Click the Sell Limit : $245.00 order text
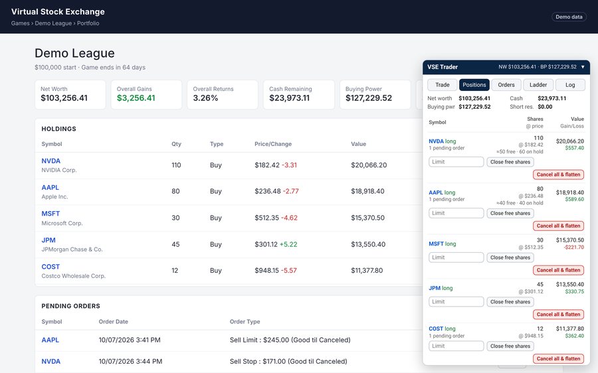The image size is (598, 373). 290,340
